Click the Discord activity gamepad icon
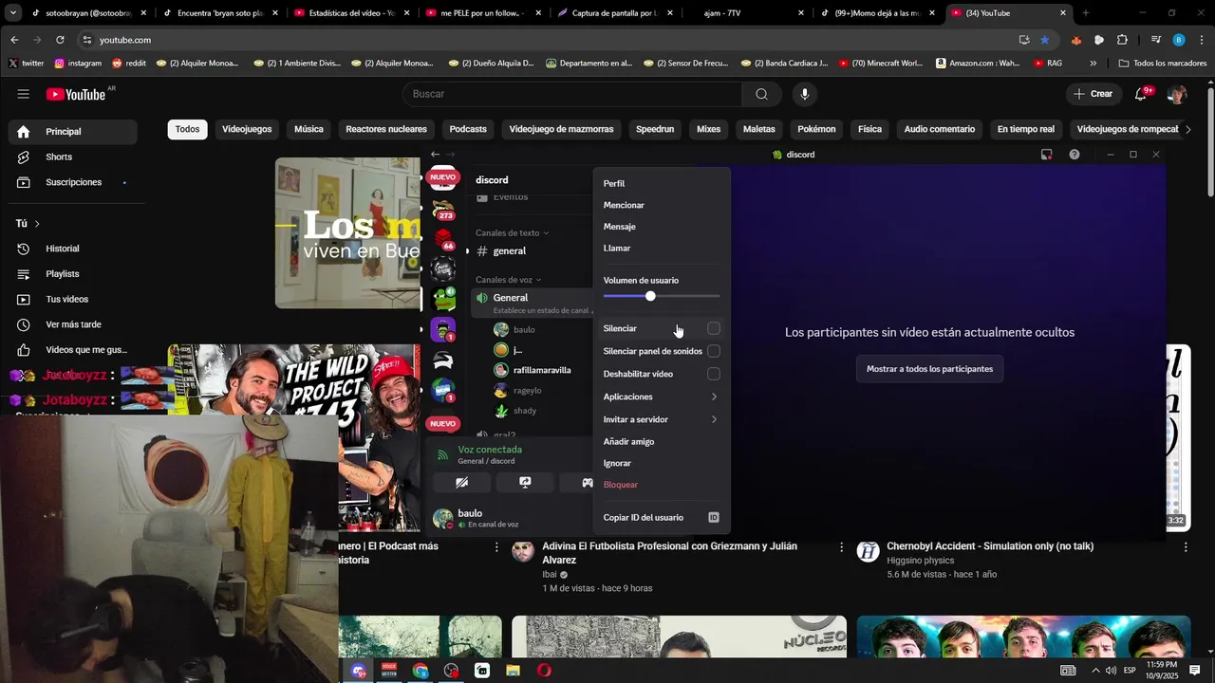Image resolution: width=1215 pixels, height=683 pixels. pyautogui.click(x=587, y=483)
